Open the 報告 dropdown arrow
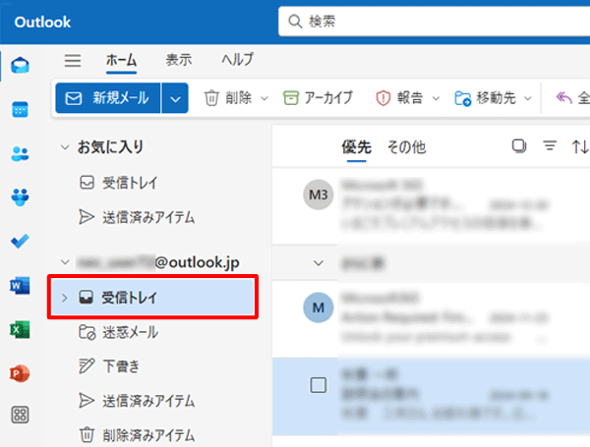 (436, 98)
